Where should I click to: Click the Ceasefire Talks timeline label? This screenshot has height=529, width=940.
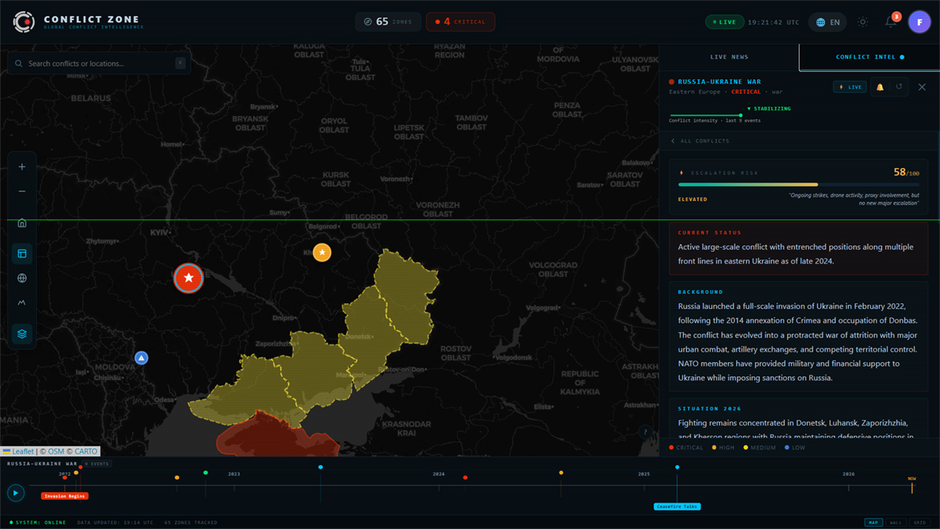click(677, 506)
